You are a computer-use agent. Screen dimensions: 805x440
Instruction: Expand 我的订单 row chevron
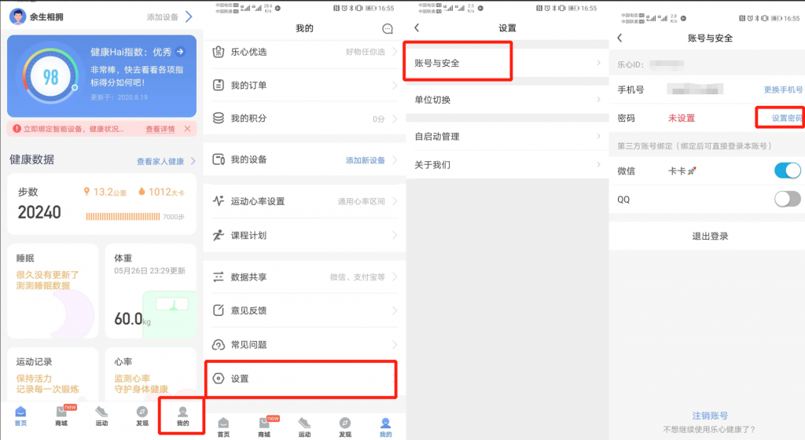[395, 85]
